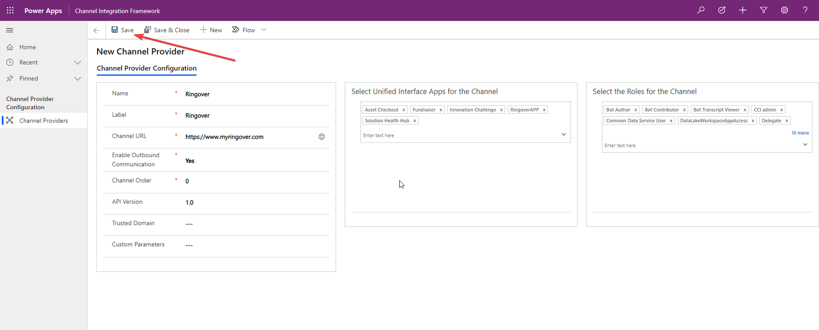Expand the Flow dropdown chevron
The height and width of the screenshot is (330, 819).
pos(264,30)
